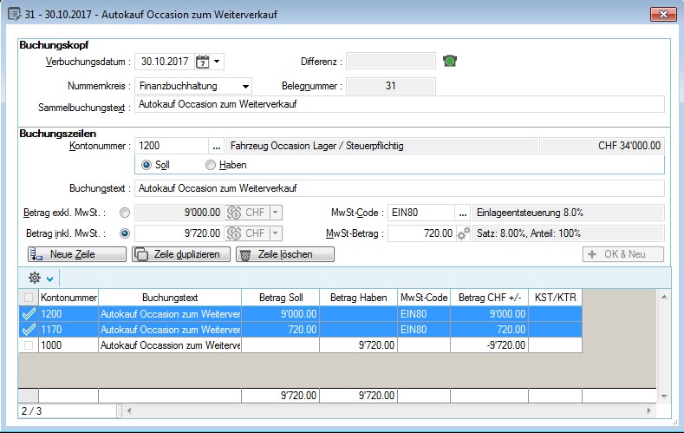Close the booking dialog window
684x433 pixels.
(663, 14)
